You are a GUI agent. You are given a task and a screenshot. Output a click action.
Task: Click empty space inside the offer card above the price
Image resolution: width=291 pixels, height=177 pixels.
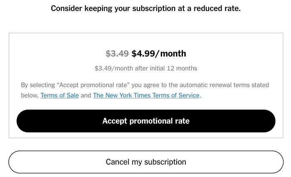point(146,41)
